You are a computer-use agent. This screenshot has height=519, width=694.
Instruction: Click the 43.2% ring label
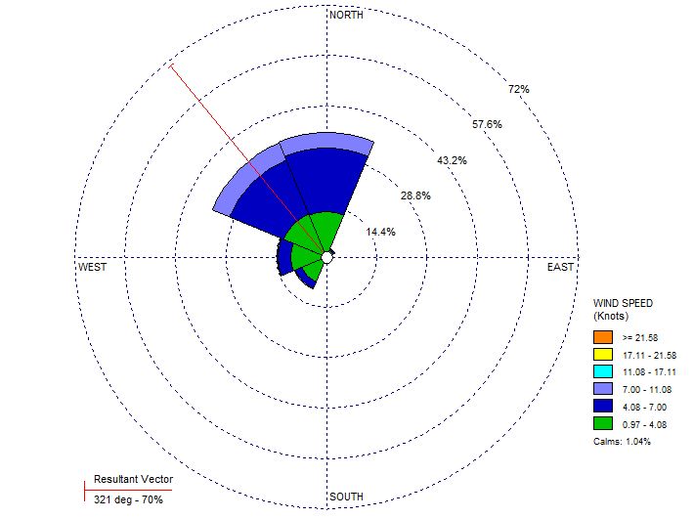[452, 160]
